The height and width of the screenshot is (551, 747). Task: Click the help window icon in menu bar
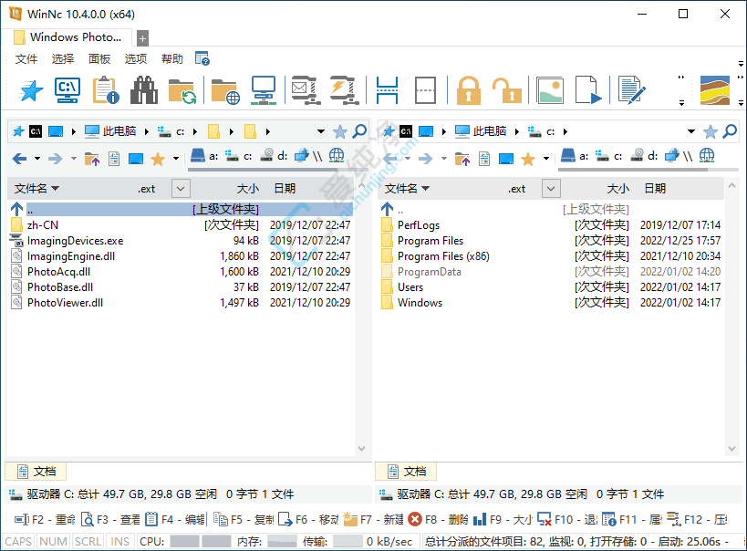pyautogui.click(x=202, y=58)
